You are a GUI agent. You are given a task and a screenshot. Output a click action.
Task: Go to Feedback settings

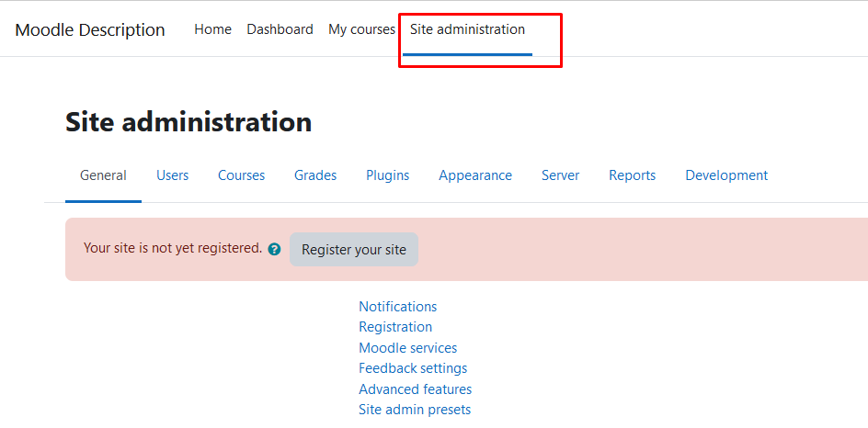[413, 368]
